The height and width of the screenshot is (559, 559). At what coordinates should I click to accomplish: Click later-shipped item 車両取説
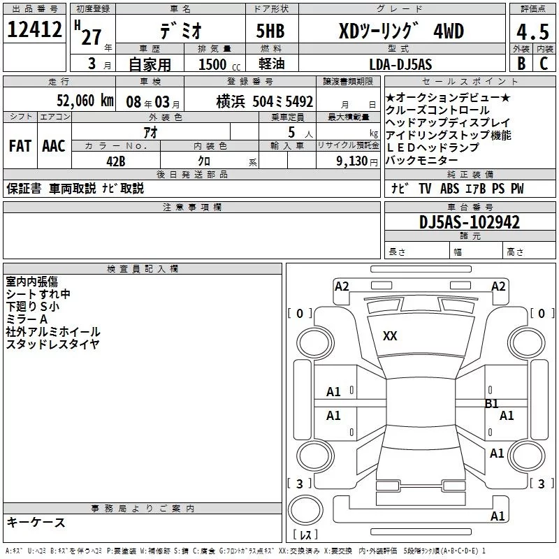click(73, 188)
